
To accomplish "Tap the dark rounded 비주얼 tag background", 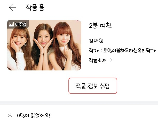I will (x=18, y=24).
